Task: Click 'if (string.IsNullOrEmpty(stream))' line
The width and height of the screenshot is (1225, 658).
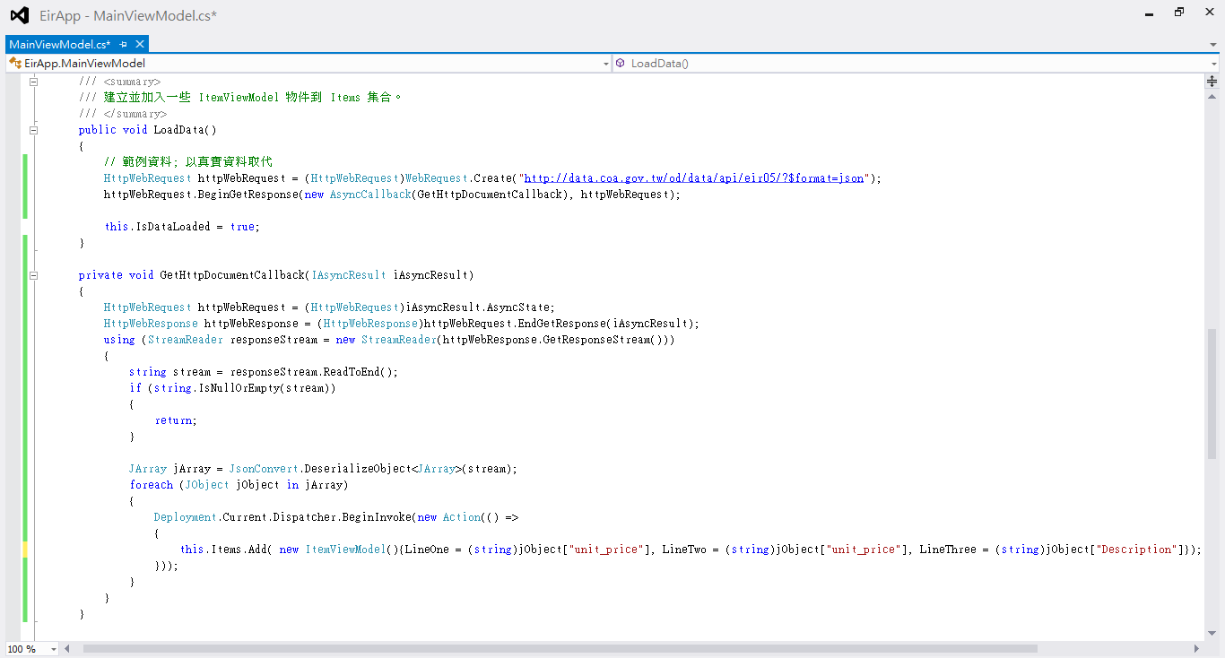Action: tap(232, 388)
